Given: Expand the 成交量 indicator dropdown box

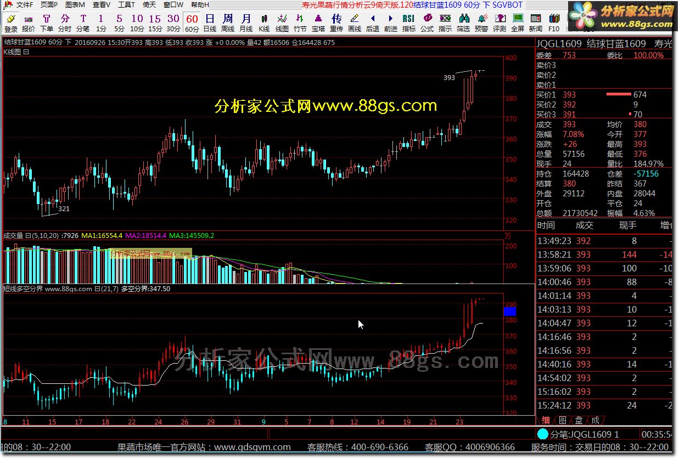Looking at the screenshot, I should 27,236.
